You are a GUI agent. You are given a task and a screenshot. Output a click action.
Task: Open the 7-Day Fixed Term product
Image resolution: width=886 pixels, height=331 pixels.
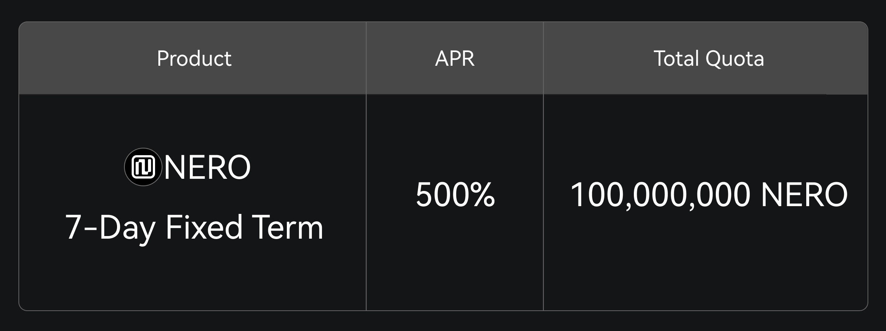[x=194, y=228]
